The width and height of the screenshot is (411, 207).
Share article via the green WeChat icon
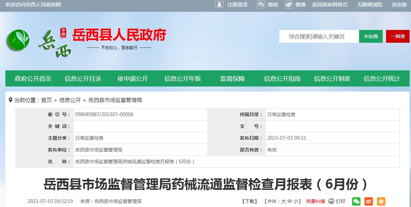click(x=356, y=201)
